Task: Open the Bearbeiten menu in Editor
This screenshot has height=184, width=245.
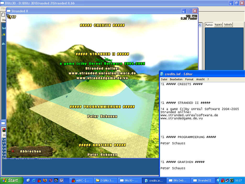Action: (x=176, y=79)
